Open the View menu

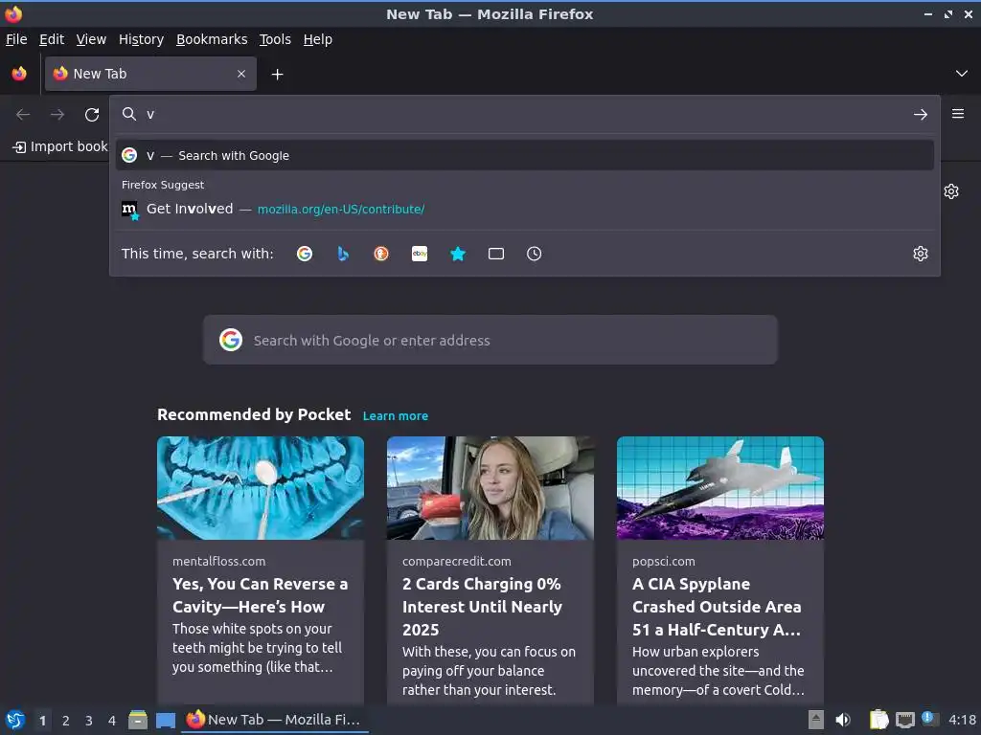click(x=91, y=39)
